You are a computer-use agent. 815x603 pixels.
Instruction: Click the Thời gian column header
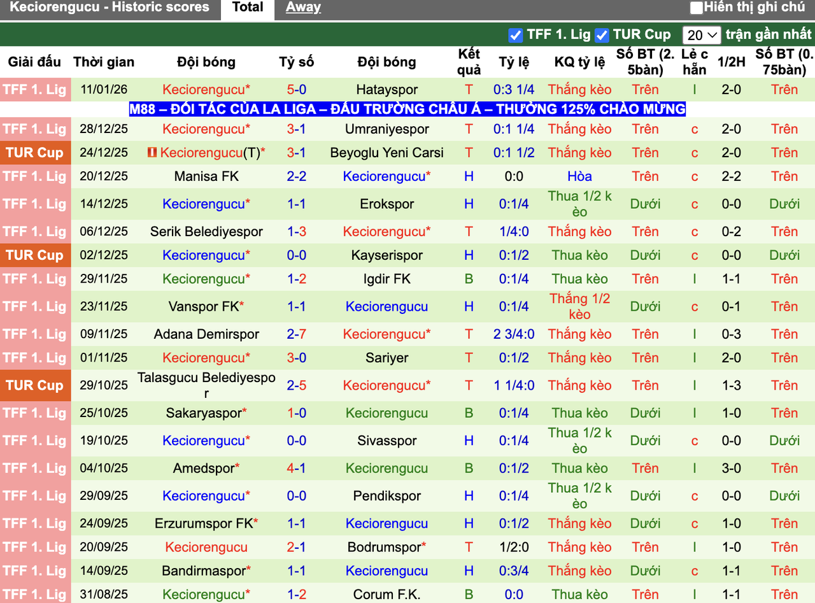[104, 62]
